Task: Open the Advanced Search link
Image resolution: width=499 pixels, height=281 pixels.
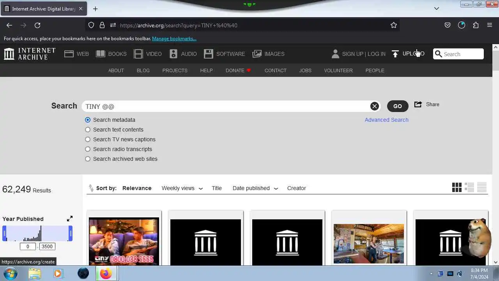Action: 387,120
